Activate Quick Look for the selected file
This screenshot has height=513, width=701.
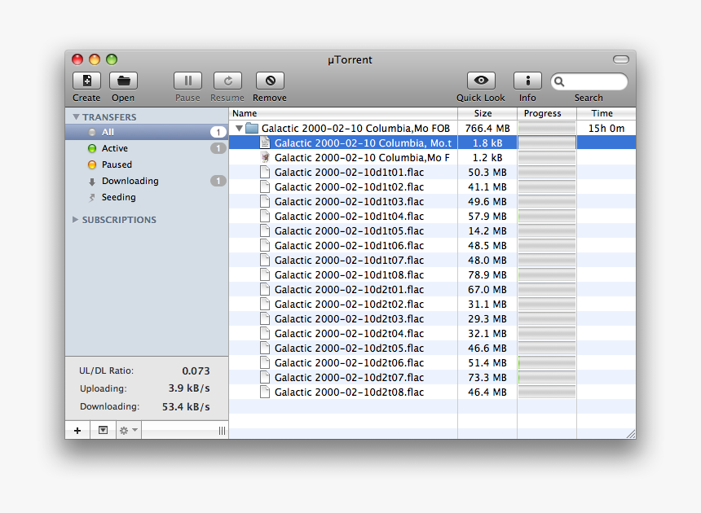click(480, 81)
